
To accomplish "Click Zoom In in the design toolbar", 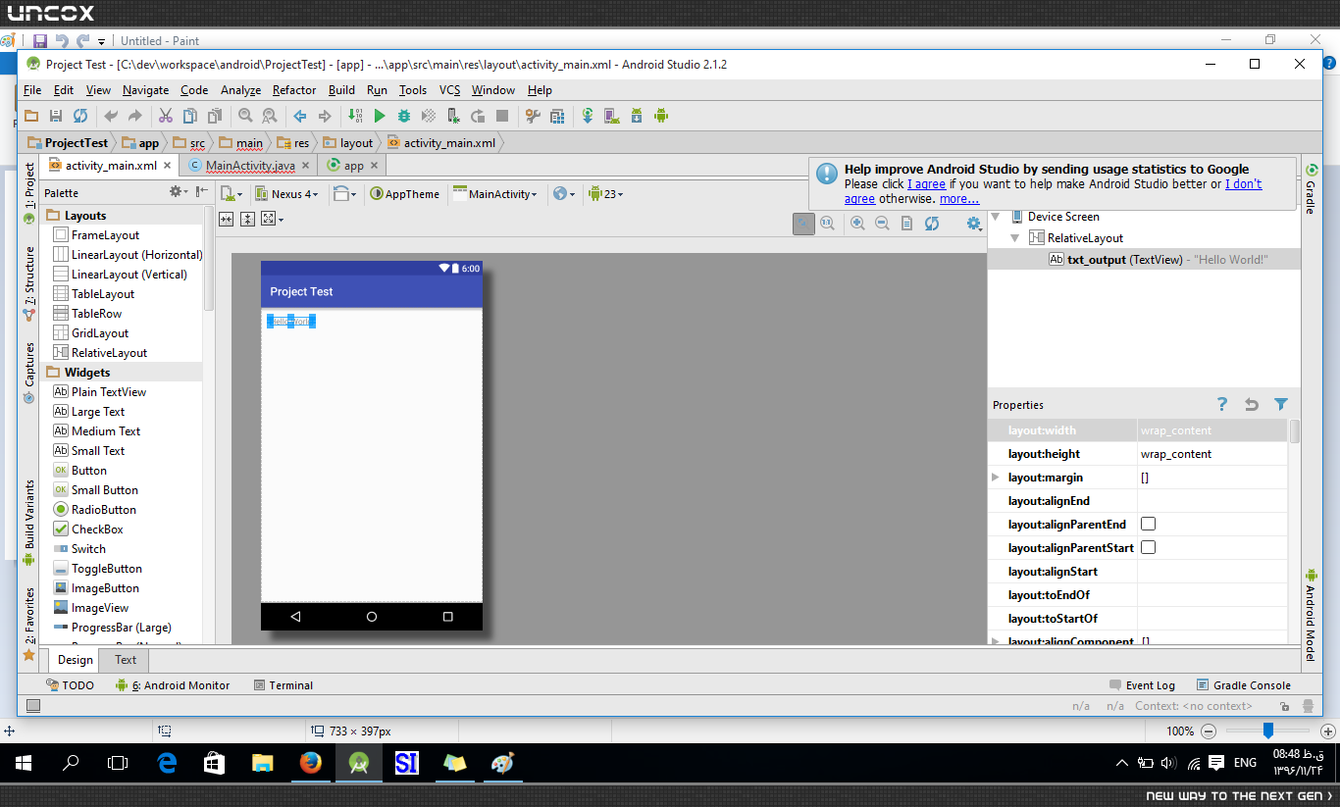I will [x=857, y=224].
